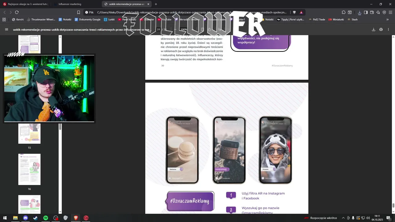Go forward to next page
395x222 pixels.
(x=10, y=12)
